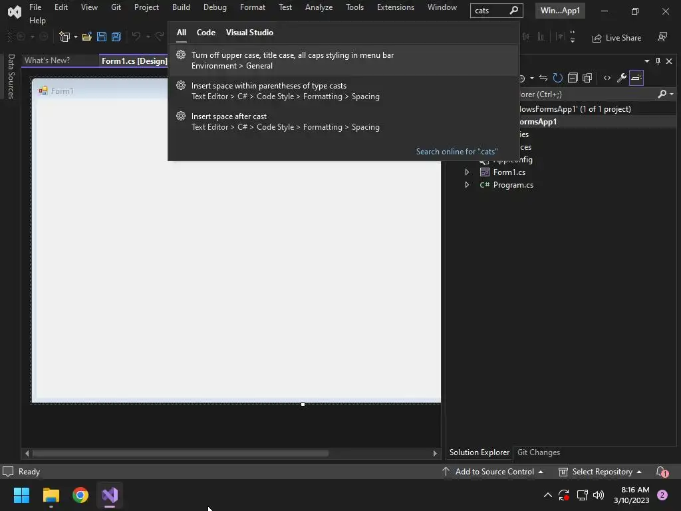Select Program.cs in Solution Explorer
The height and width of the screenshot is (511, 681).
[513, 185]
